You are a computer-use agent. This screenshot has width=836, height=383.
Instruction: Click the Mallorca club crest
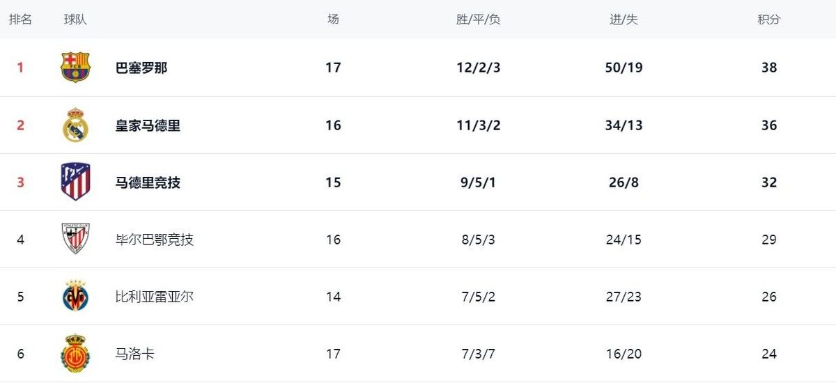click(x=75, y=353)
